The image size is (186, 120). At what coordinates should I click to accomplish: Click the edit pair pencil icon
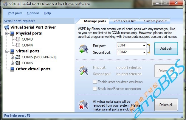pyautogui.click(x=84, y=71)
